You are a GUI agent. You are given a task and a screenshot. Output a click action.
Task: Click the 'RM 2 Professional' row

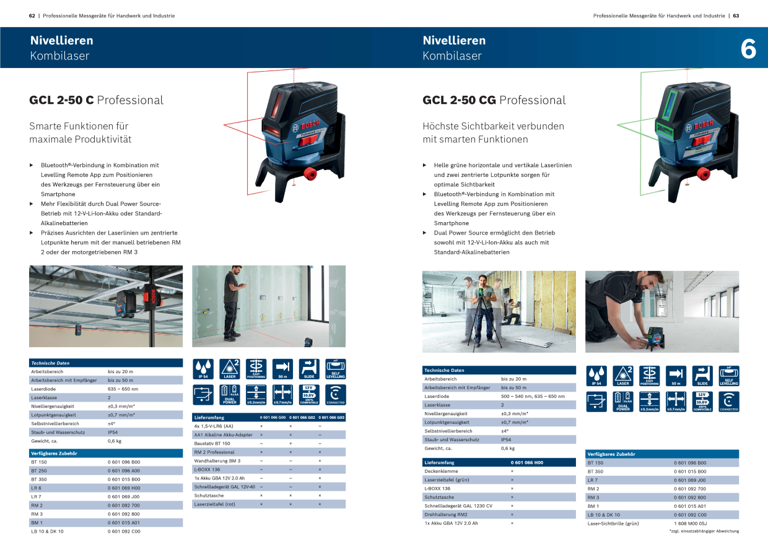coord(269,452)
